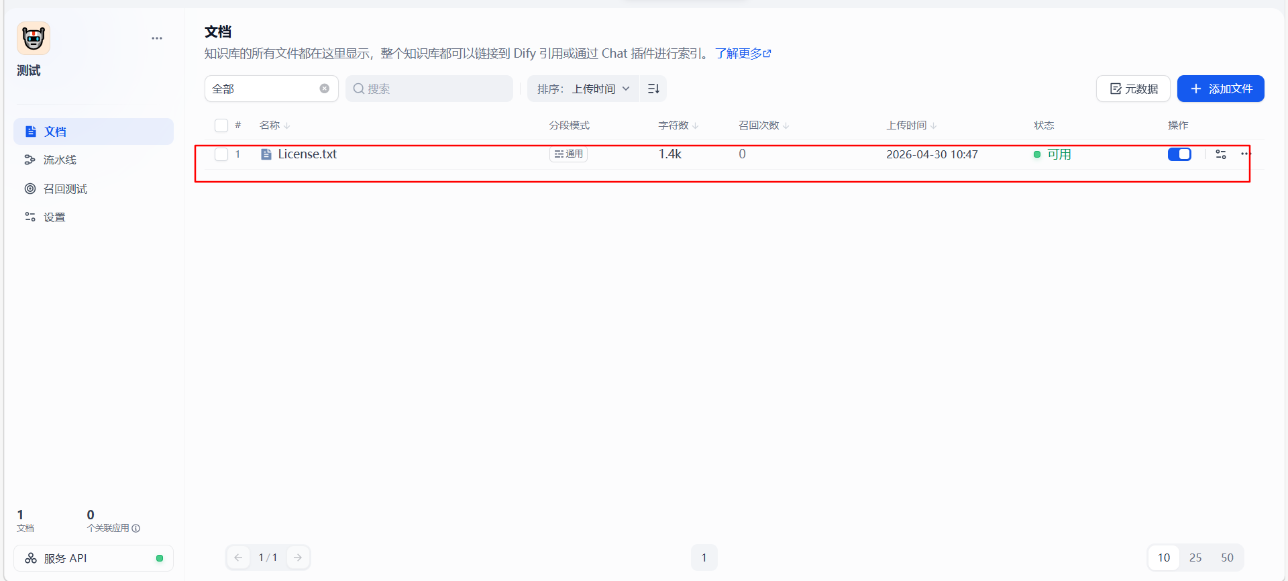Open the 召回测试 sidebar item

click(x=93, y=189)
